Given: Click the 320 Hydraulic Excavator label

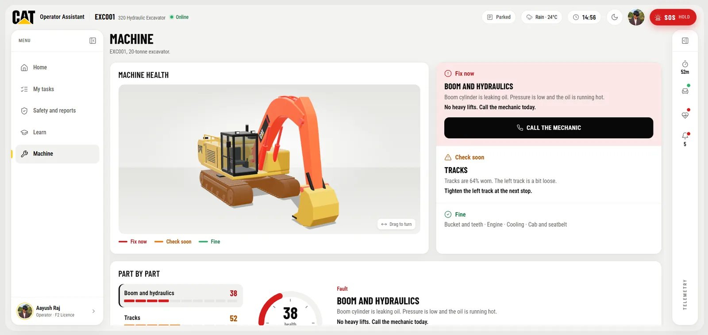Looking at the screenshot, I should pos(142,18).
